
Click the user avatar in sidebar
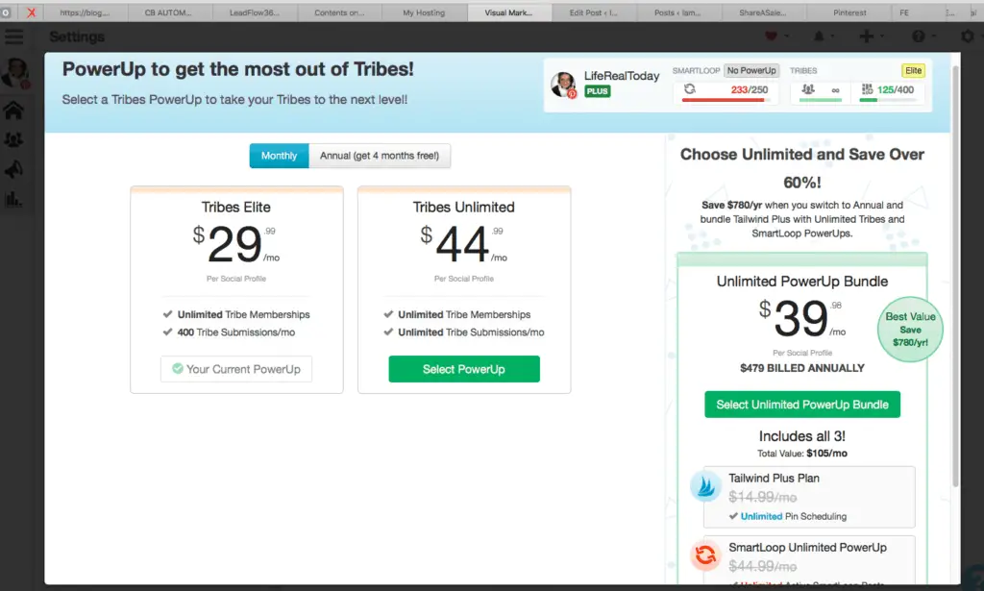[15, 73]
